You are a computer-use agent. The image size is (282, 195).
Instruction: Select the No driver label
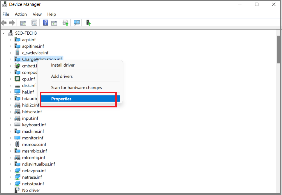tap(31, 190)
